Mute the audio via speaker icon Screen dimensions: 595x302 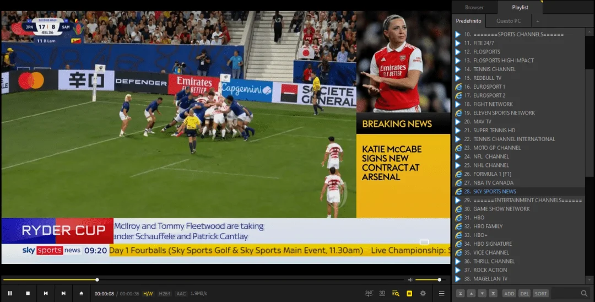[410, 279]
